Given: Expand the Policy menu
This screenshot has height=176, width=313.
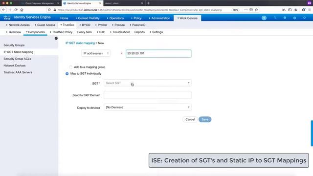Looking at the screenshot, I should (x=136, y=18).
